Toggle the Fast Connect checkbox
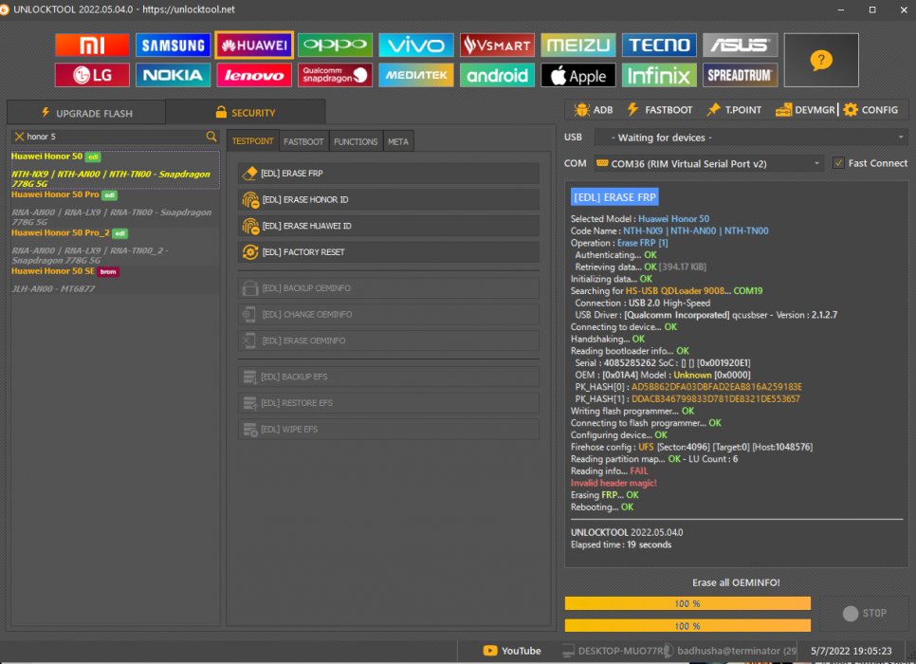Viewport: 916px width, 664px height. tap(838, 163)
